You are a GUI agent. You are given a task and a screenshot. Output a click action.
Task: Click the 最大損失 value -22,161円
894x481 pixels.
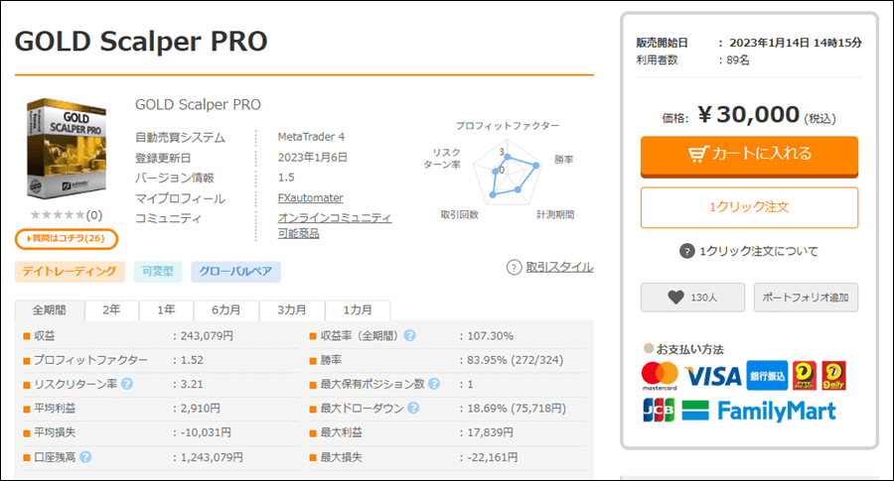pos(493,457)
